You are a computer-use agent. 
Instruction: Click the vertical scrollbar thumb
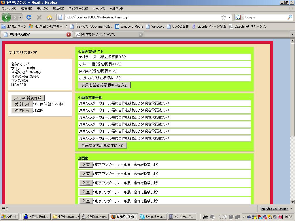292,90
